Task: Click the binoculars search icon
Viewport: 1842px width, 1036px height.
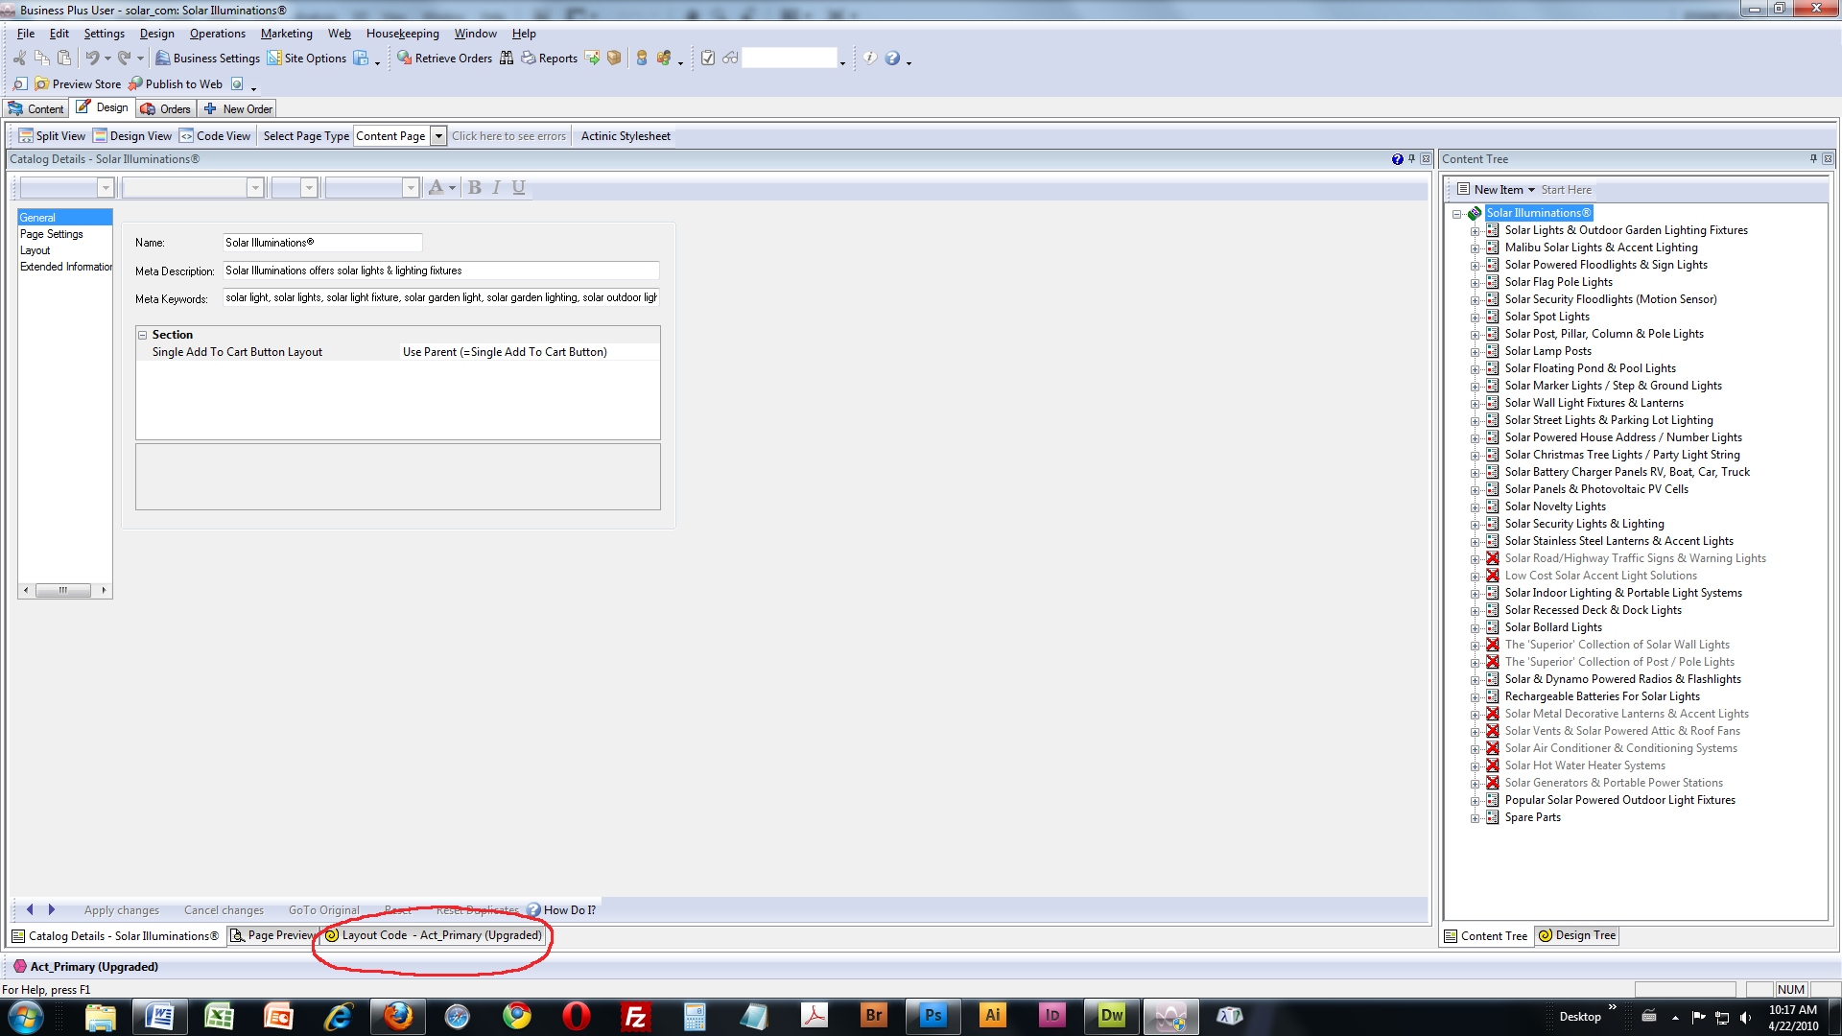Action: (x=507, y=59)
